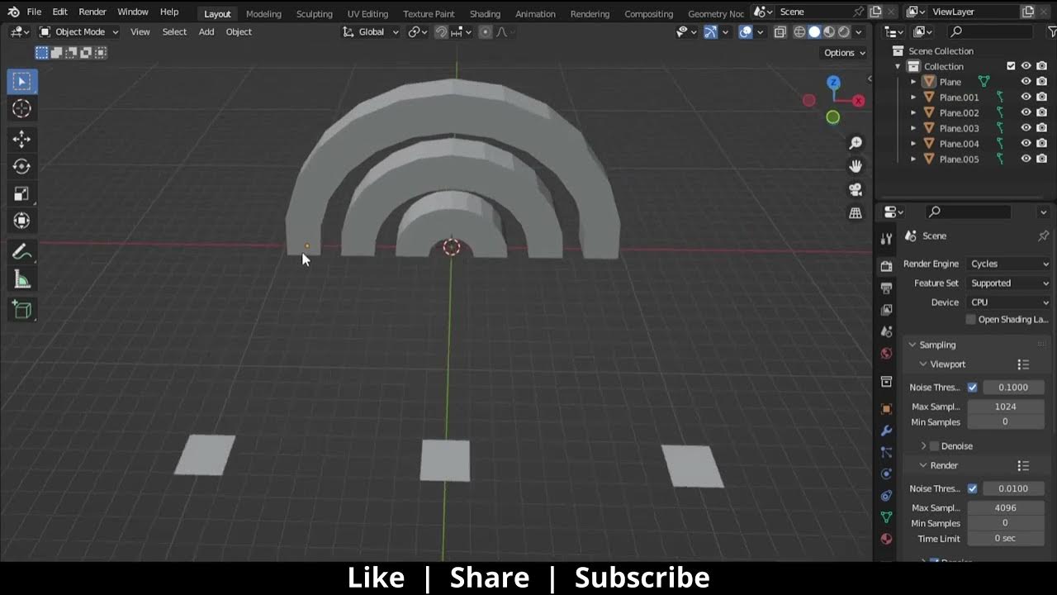Activate the Transform tool
The image size is (1057, 595).
22,221
